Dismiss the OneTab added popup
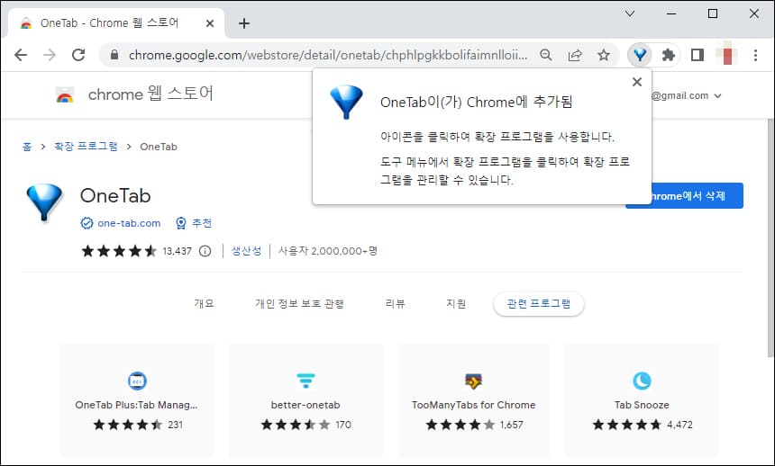 point(637,82)
